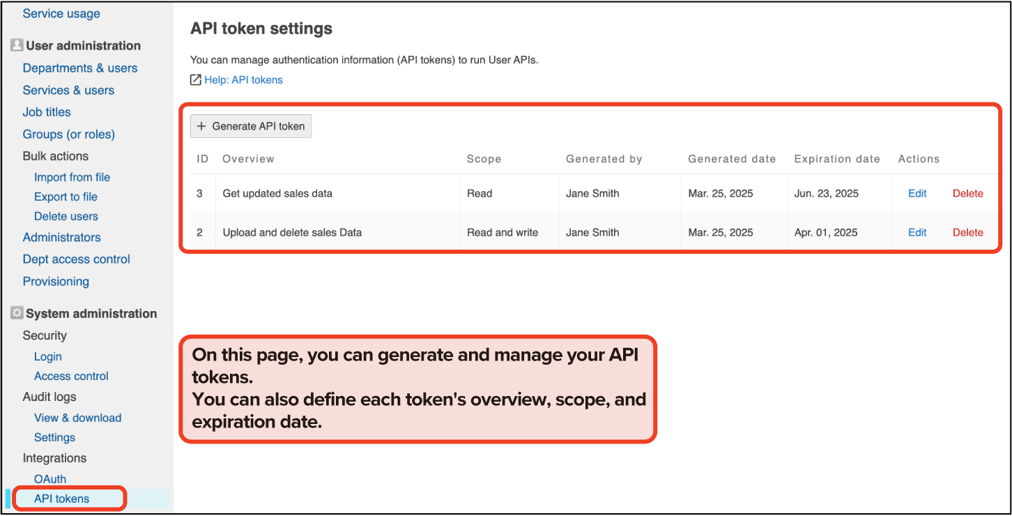Delete the Get updated sales data token
The image size is (1012, 516).
pyautogui.click(x=967, y=193)
